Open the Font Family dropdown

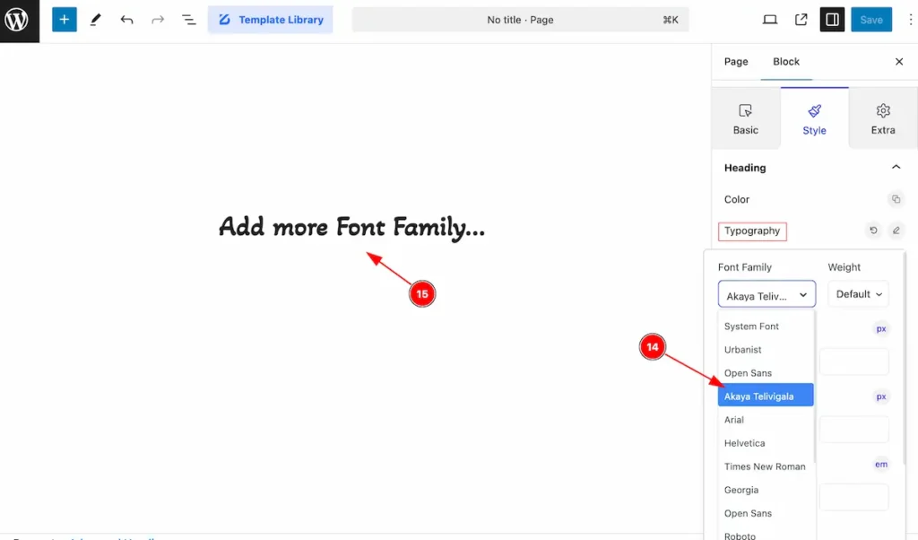(x=766, y=294)
